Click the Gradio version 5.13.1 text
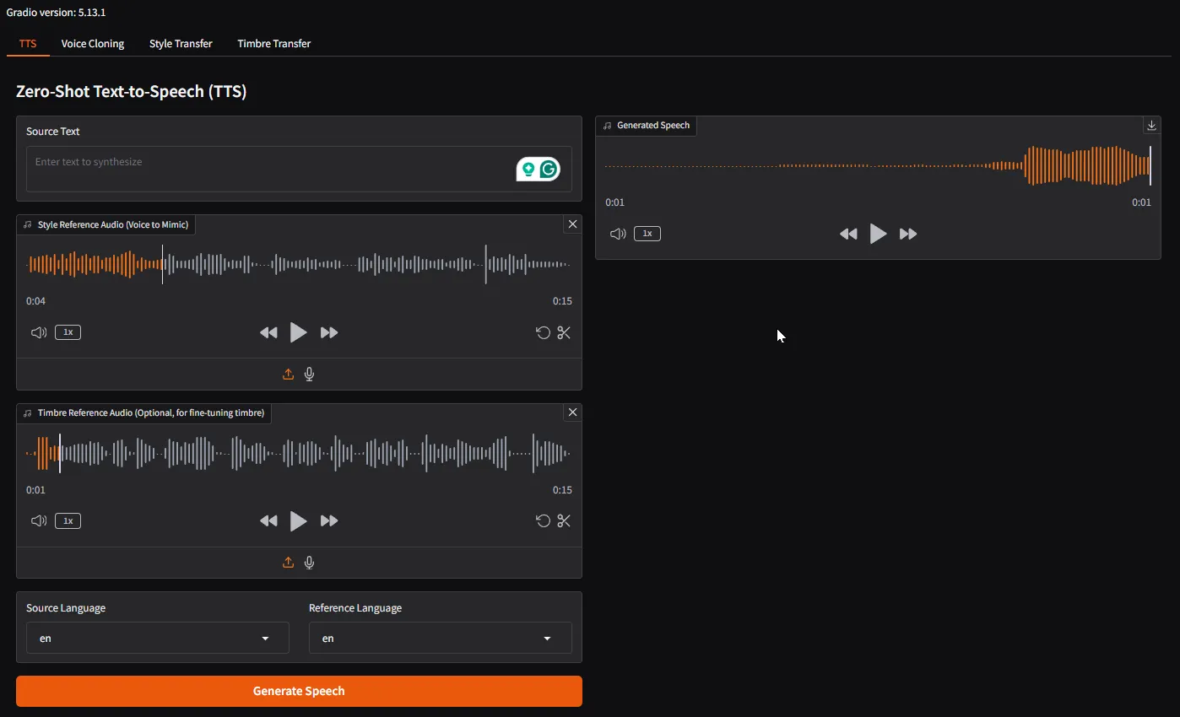 click(56, 13)
